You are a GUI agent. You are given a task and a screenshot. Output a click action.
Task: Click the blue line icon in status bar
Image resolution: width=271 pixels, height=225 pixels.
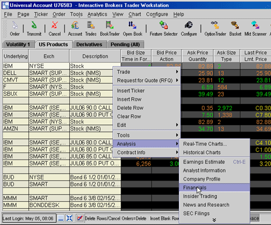tap(61, 218)
